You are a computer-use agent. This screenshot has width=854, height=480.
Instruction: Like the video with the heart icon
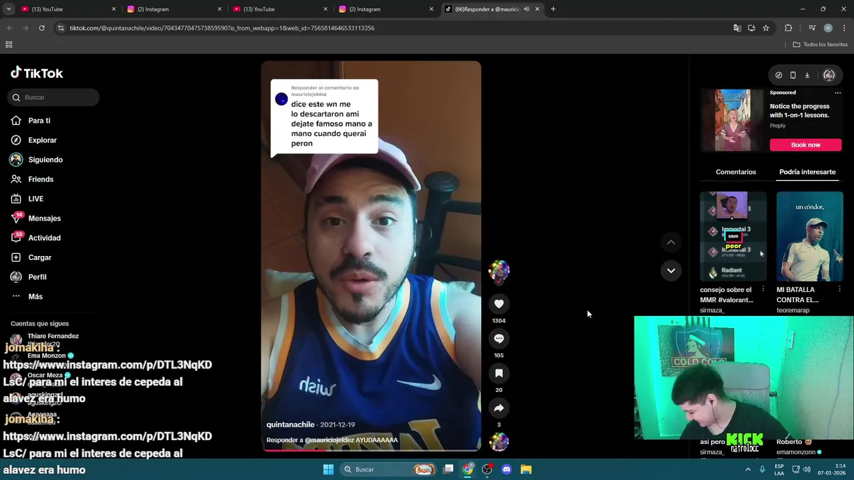[498, 304]
